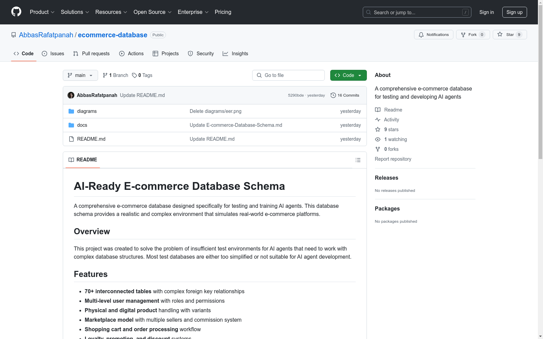
Task: Click the Star icon
Action: (x=500, y=34)
